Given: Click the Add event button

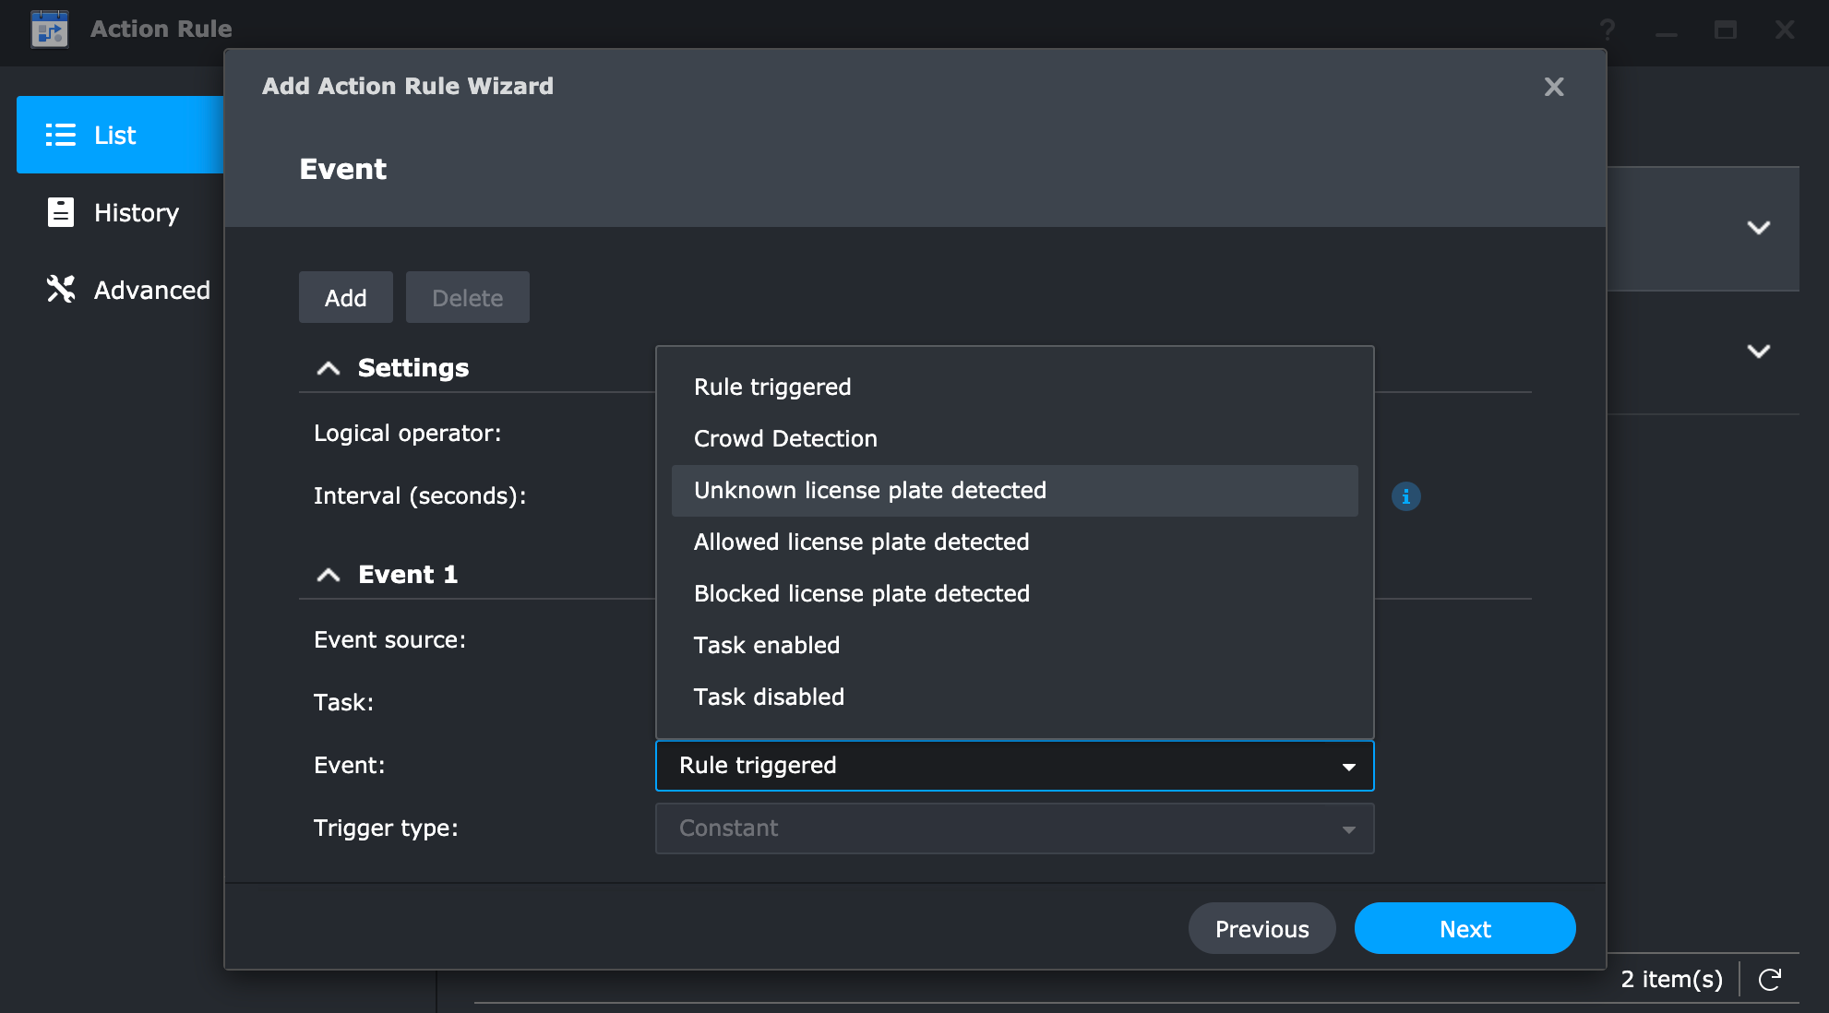Looking at the screenshot, I should click(345, 297).
